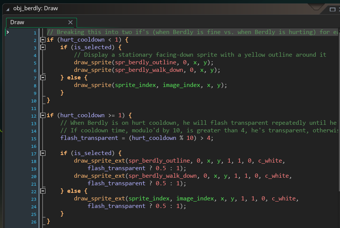Viewport: 340px width, 228px height.
Task: Click line number 16 in the gutter
Action: tap(34, 146)
